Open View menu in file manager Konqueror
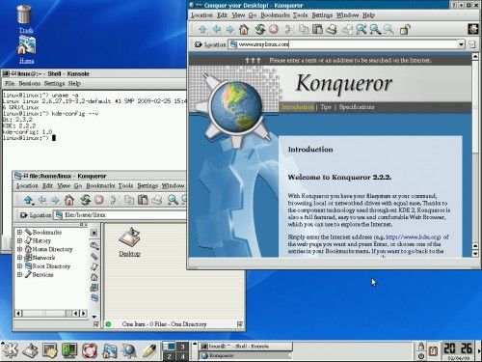The image size is (482, 362). click(x=64, y=185)
